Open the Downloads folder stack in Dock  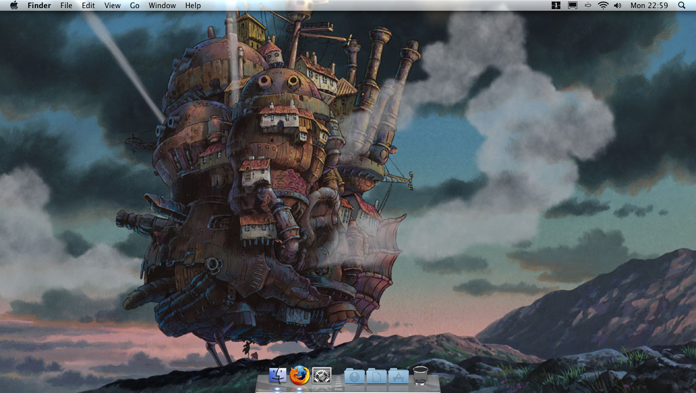(x=355, y=376)
